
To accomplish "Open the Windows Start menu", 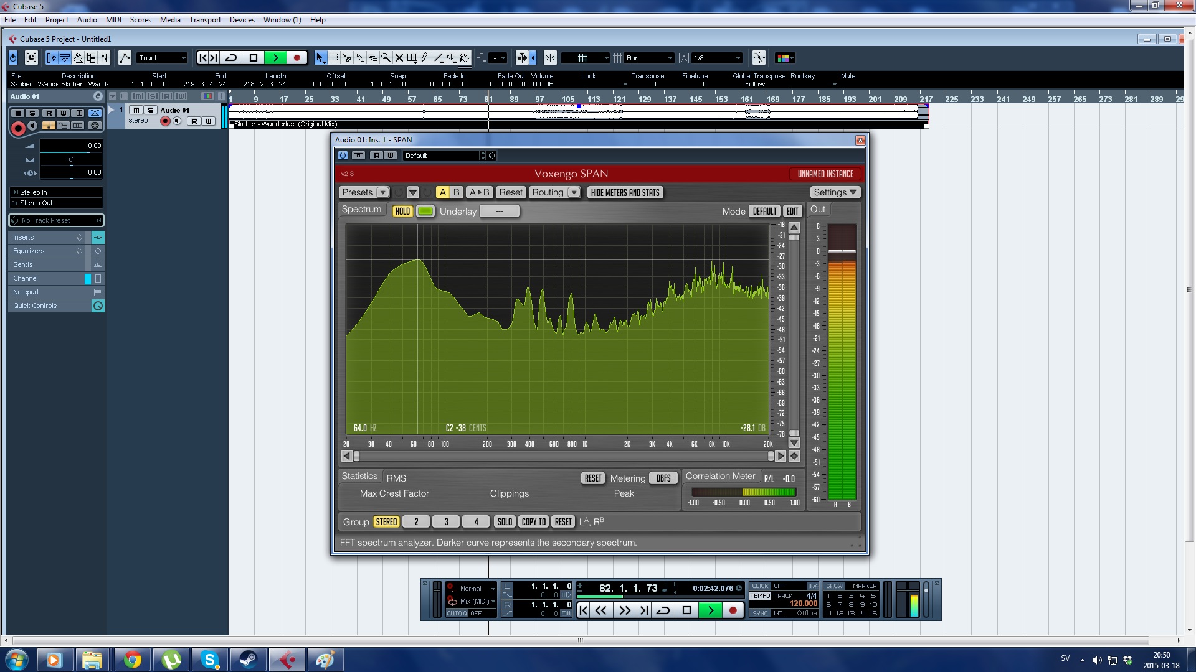I will coord(17,660).
